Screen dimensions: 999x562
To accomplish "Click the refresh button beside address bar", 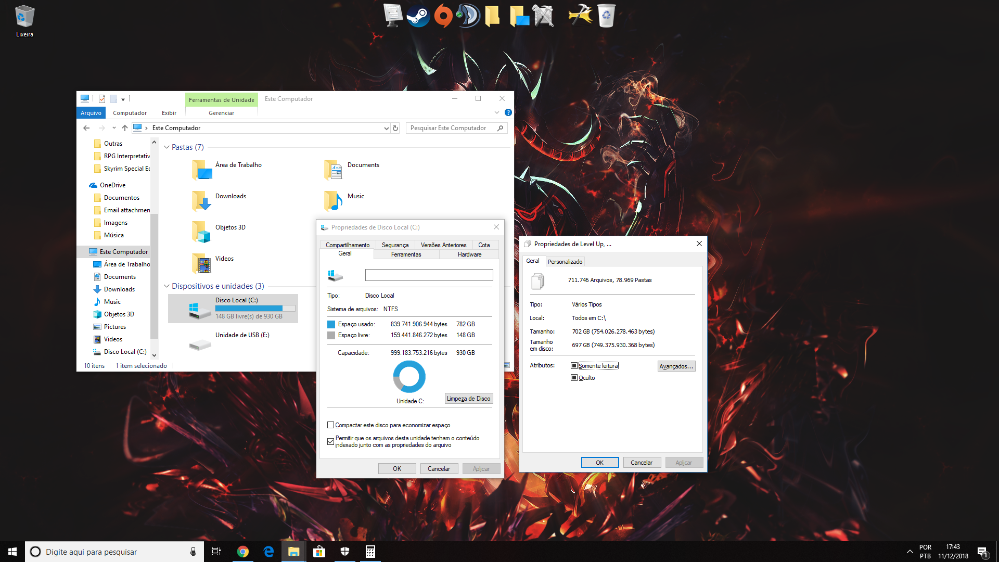I will tap(395, 128).
